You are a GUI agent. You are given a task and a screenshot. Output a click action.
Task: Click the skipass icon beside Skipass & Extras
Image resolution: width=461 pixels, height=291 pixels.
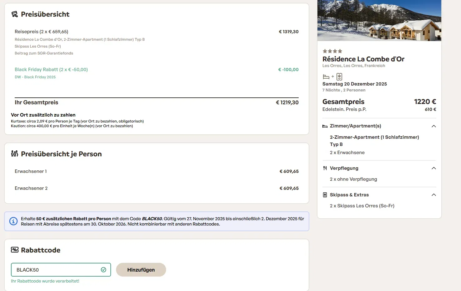coord(325,195)
